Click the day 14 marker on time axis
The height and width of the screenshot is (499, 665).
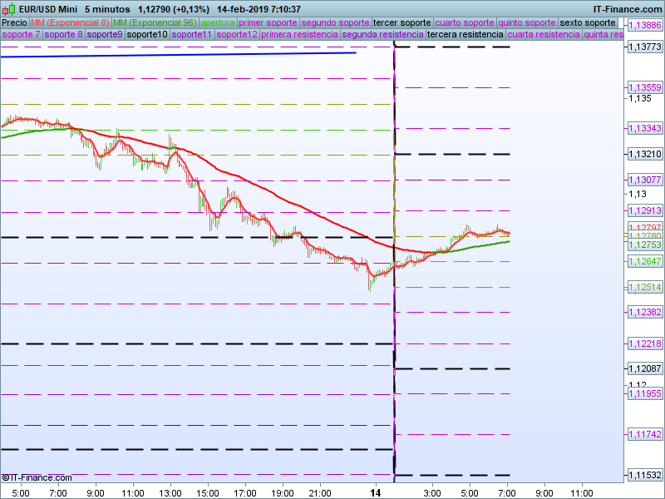[x=376, y=492]
